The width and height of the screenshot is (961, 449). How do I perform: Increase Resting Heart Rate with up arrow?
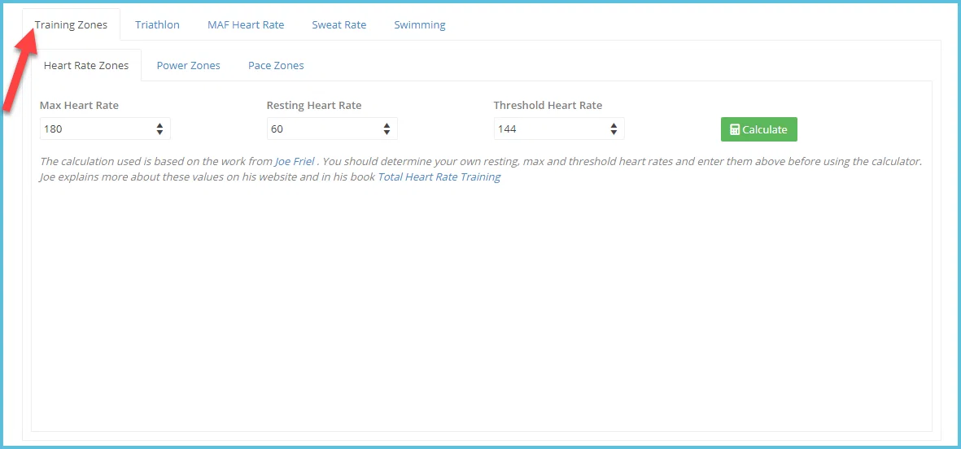(x=387, y=125)
